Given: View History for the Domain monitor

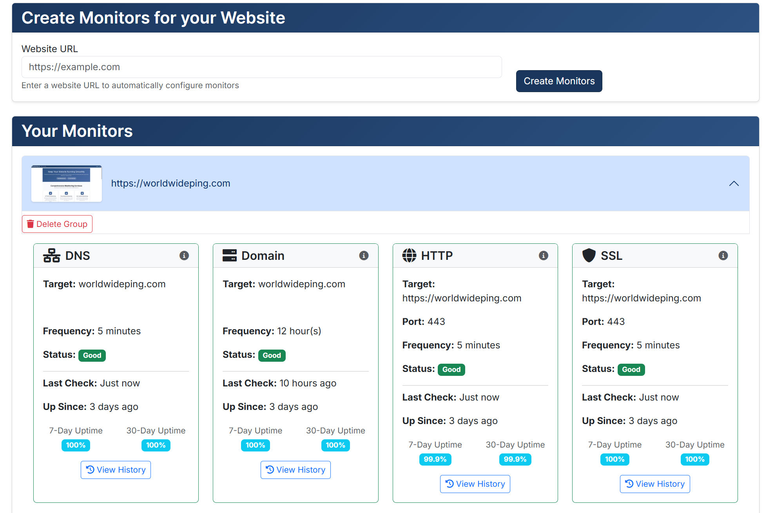Looking at the screenshot, I should coord(295,469).
